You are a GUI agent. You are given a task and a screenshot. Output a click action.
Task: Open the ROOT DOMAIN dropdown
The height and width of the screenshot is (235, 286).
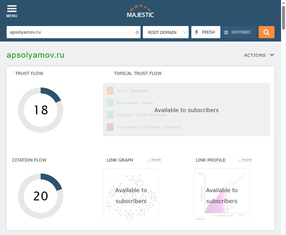pyautogui.click(x=166, y=32)
